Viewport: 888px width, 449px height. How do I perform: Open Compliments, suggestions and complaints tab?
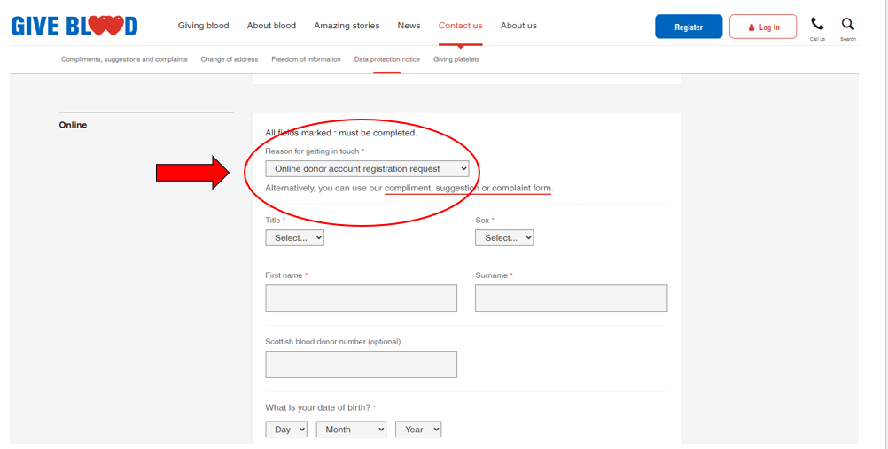point(124,59)
